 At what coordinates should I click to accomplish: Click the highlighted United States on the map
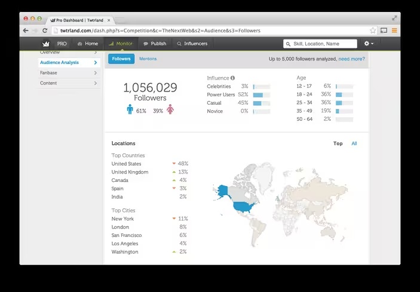coord(243,207)
